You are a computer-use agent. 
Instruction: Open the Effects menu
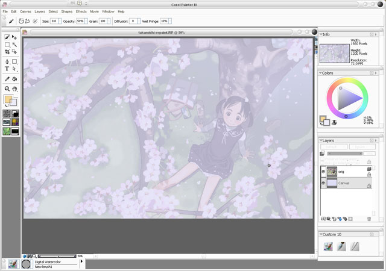81,11
